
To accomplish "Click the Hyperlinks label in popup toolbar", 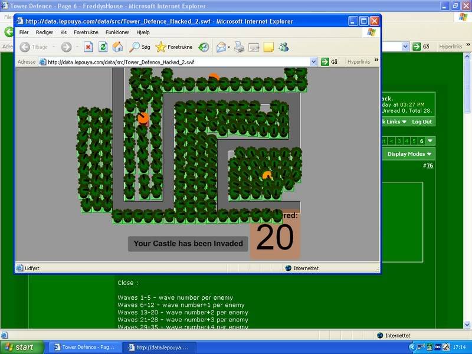I will (x=359, y=62).
